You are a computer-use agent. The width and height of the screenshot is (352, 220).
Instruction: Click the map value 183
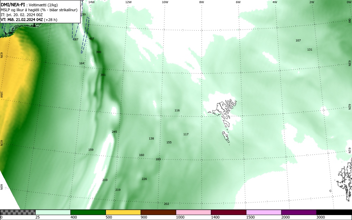(x=158, y=159)
